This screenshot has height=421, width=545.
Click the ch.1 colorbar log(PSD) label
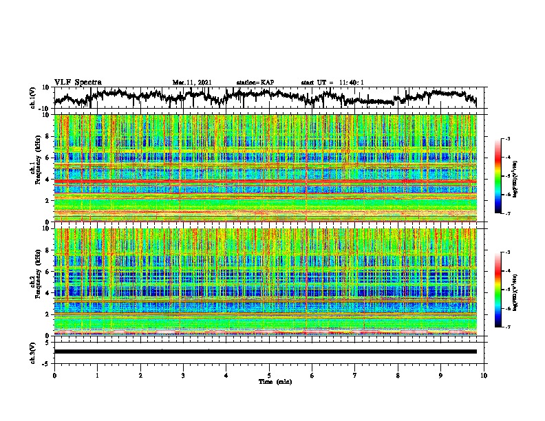[x=515, y=180]
